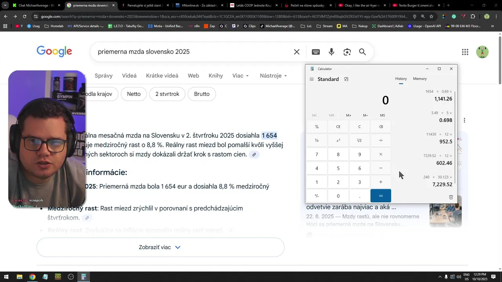The width and height of the screenshot is (502, 282).
Task: Open three-dot options beside the result
Action: pyautogui.click(x=464, y=120)
